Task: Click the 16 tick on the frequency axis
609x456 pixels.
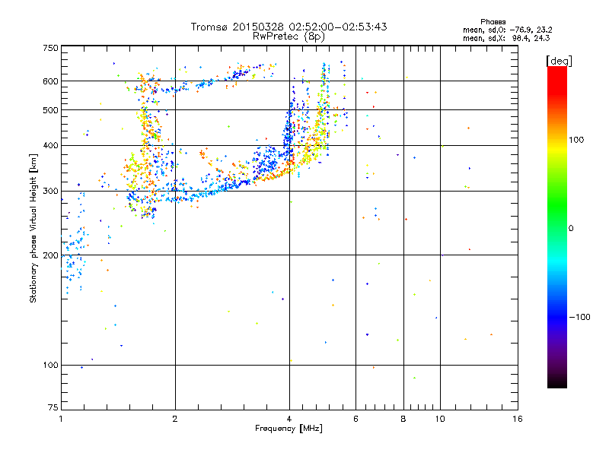Action: 517,419
